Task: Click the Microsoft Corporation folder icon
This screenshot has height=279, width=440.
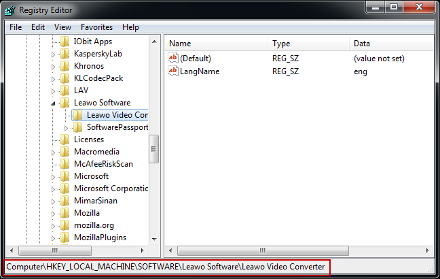Action: coord(65,188)
